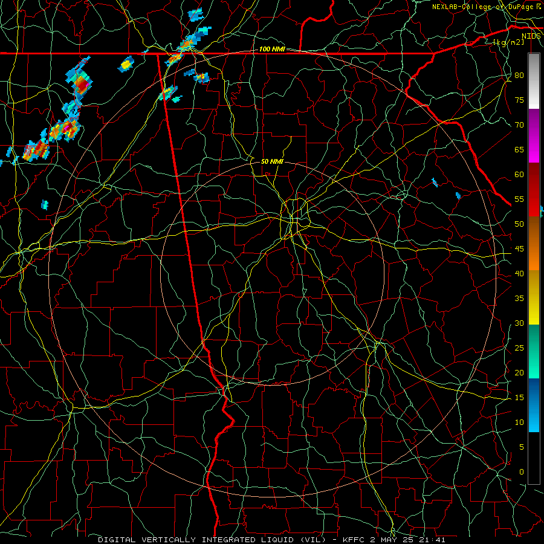Pick the teal-green segment of color scale
This screenshot has width=544, height=544.
[534, 351]
